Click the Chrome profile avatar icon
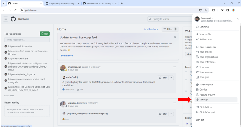This screenshot has width=241, height=127. pos(233,10)
